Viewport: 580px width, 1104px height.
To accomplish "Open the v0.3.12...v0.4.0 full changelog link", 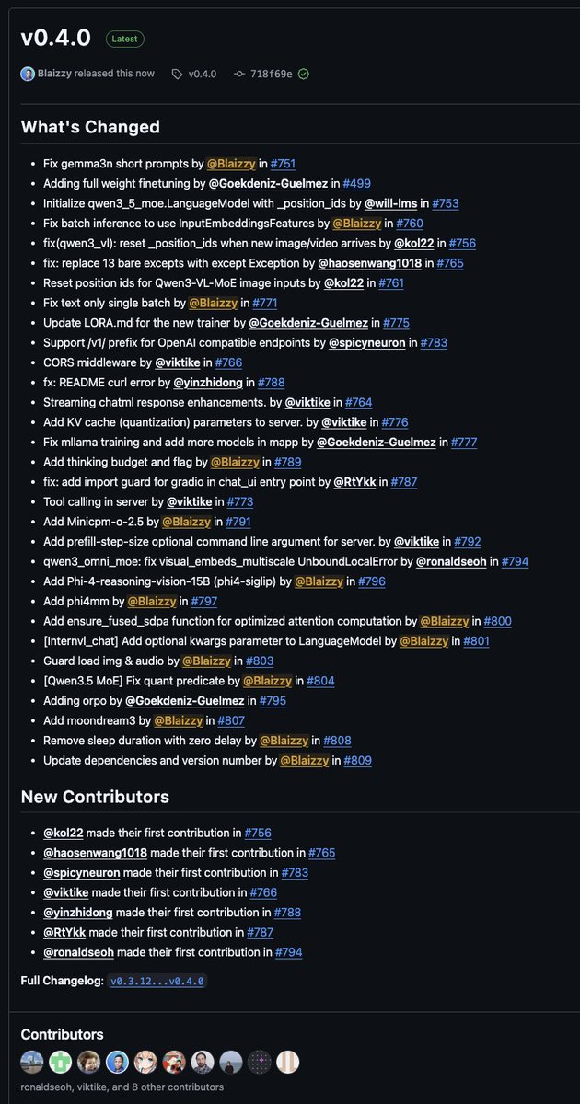I will click(x=157, y=981).
